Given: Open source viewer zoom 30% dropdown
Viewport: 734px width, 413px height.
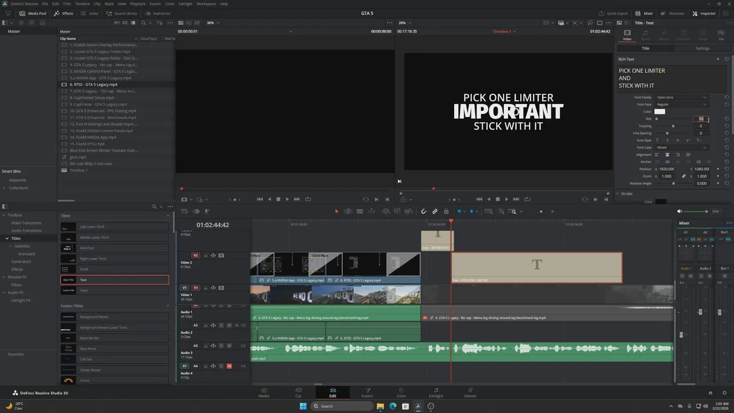Looking at the screenshot, I should pos(212,23).
